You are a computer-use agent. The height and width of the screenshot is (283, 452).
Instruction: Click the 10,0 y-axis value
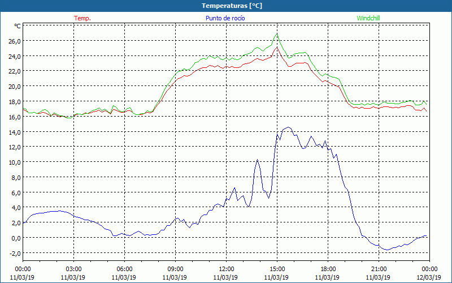tap(15, 162)
